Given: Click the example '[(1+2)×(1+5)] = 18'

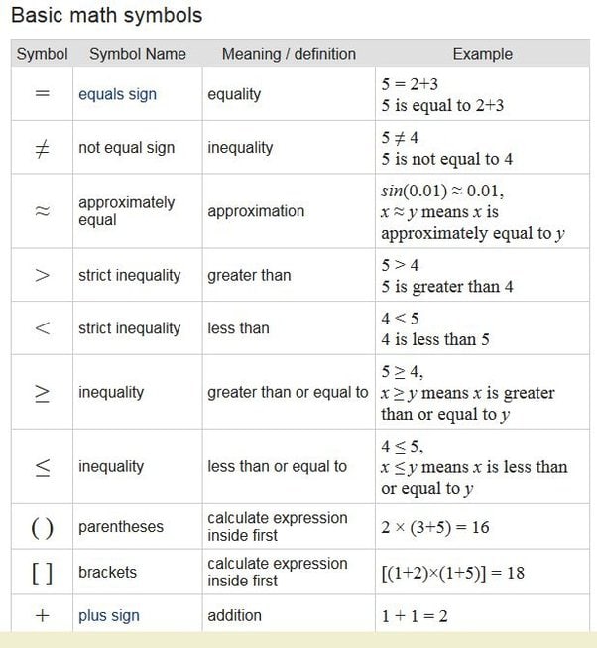Looking at the screenshot, I should pyautogui.click(x=452, y=573).
